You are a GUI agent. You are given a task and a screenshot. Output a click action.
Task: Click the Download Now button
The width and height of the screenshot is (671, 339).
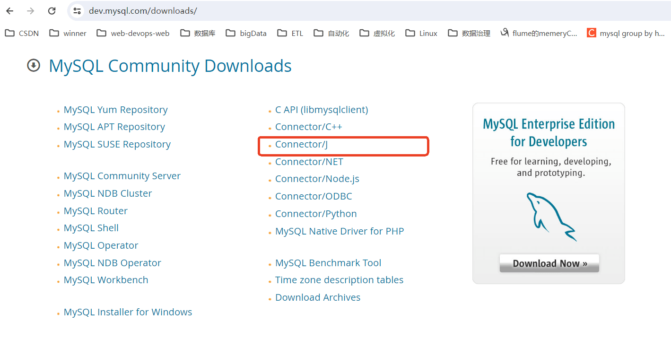coord(549,263)
